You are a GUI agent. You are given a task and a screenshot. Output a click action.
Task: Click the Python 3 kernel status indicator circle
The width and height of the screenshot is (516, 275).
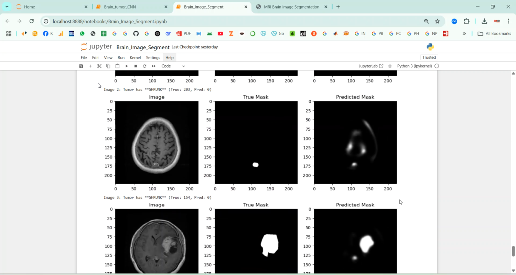[x=437, y=66]
